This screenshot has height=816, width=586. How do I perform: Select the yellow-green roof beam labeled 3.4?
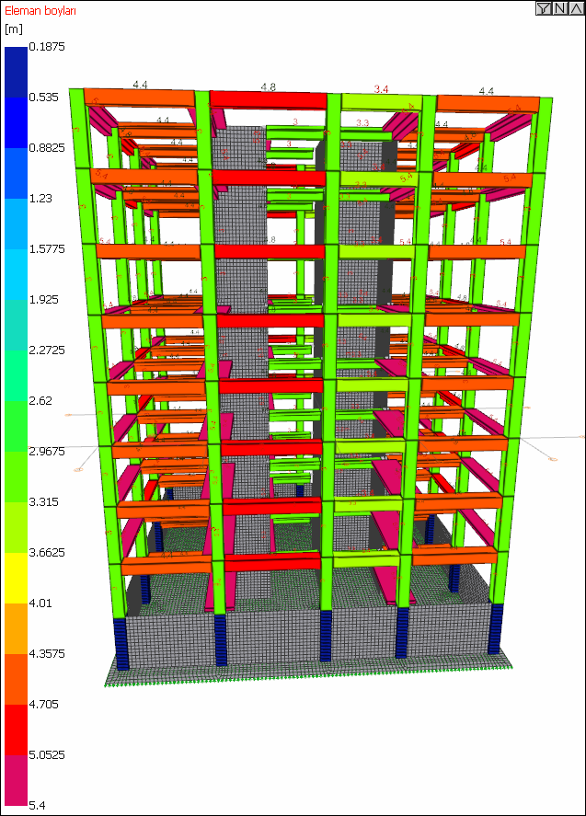(382, 102)
